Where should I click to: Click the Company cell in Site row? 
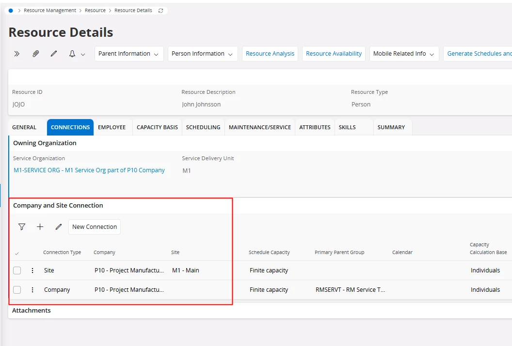(x=129, y=271)
